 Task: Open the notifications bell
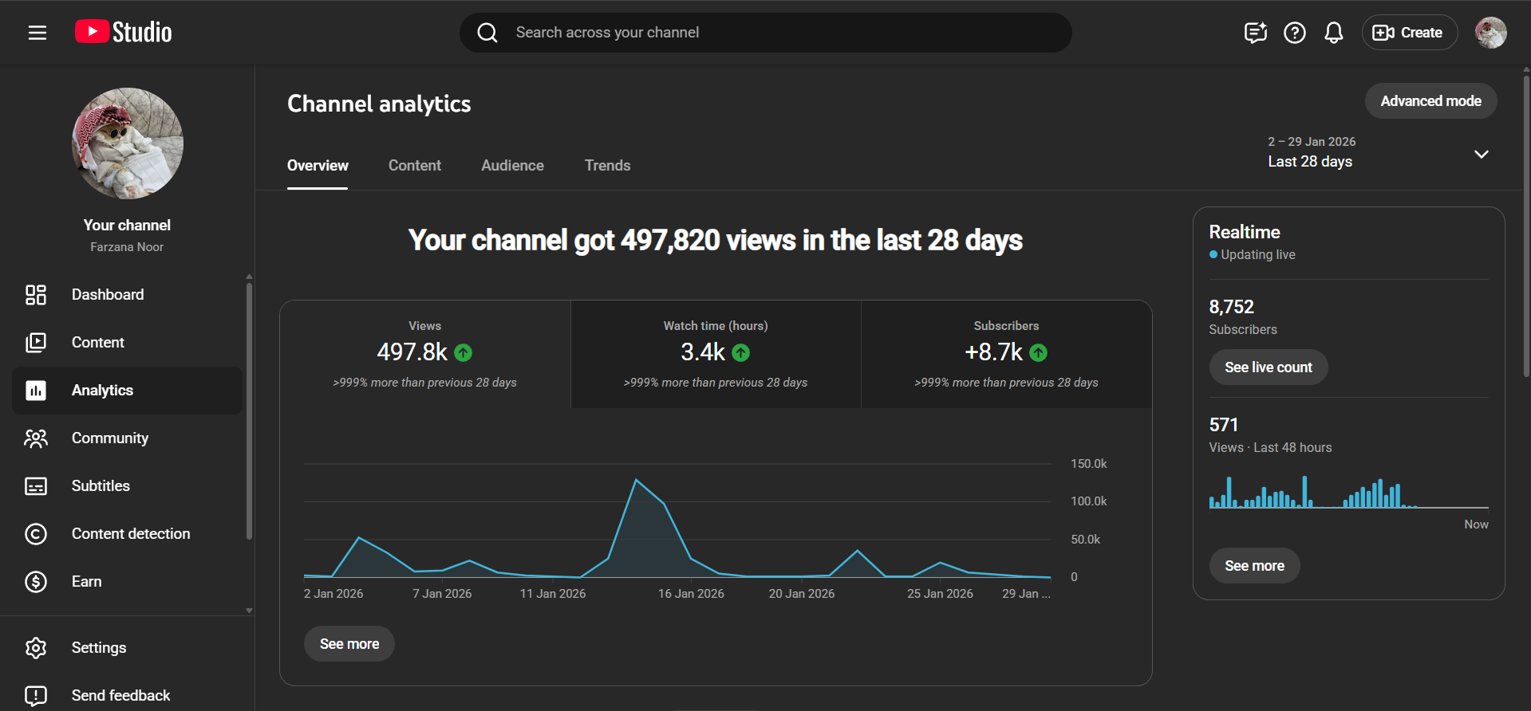coord(1333,33)
